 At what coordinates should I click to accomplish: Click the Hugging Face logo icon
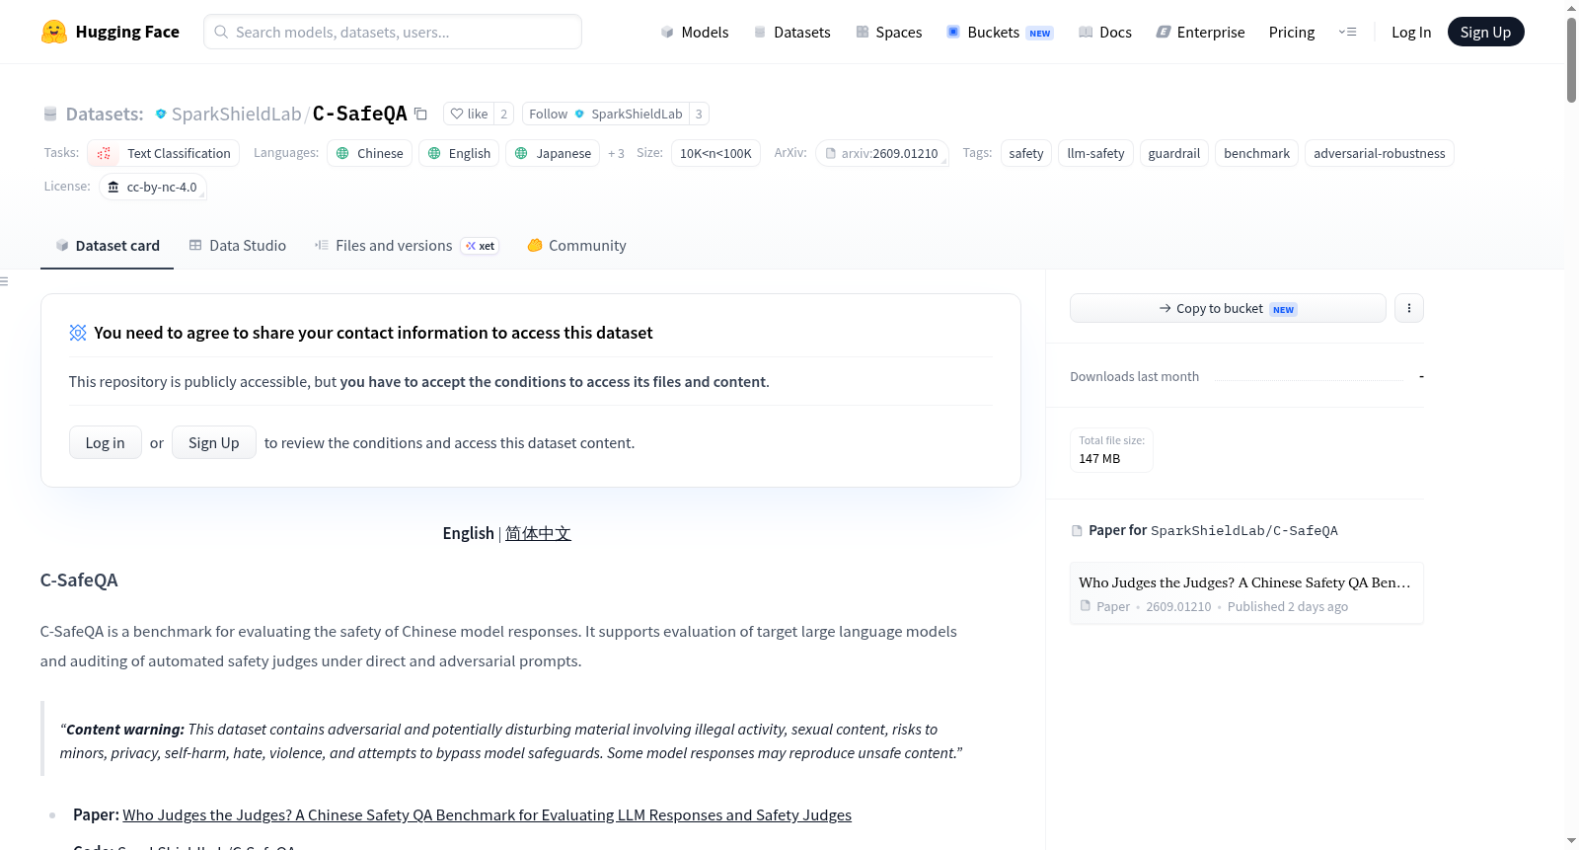click(x=54, y=32)
